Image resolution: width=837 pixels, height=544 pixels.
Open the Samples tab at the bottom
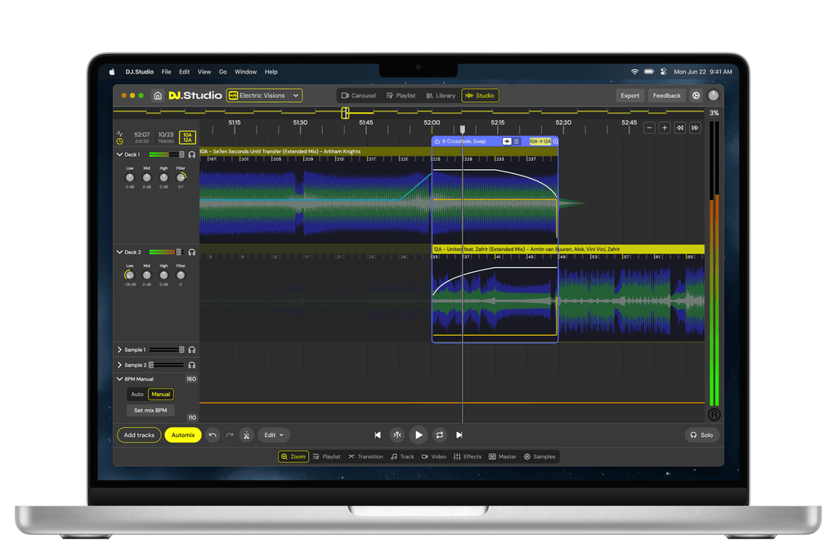(x=539, y=457)
